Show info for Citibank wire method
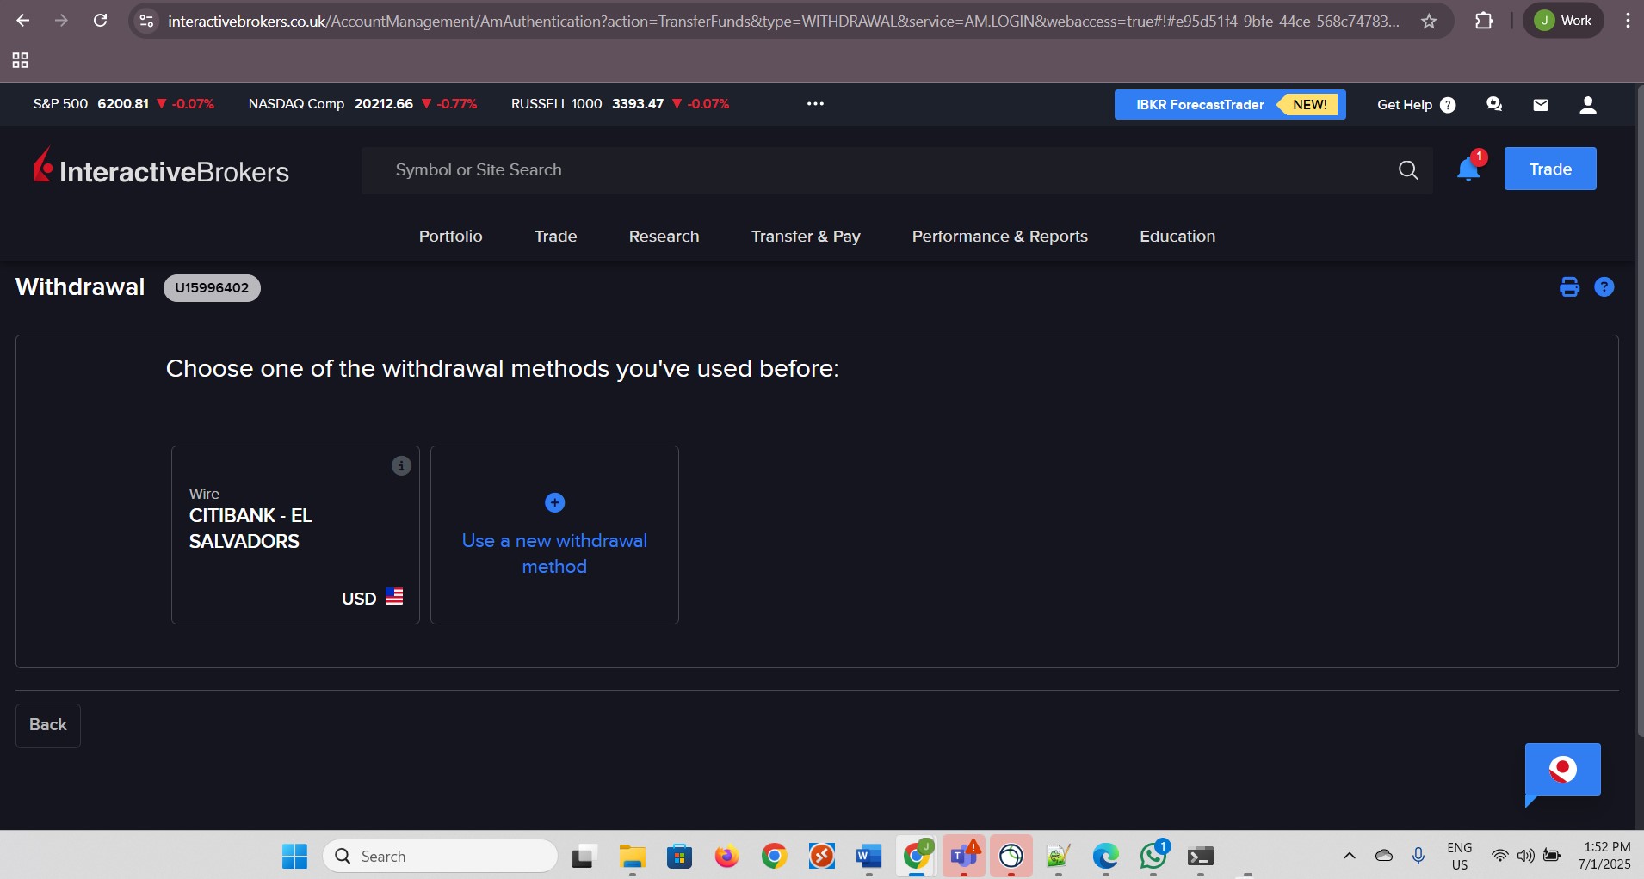Image resolution: width=1644 pixels, height=879 pixels. click(401, 465)
